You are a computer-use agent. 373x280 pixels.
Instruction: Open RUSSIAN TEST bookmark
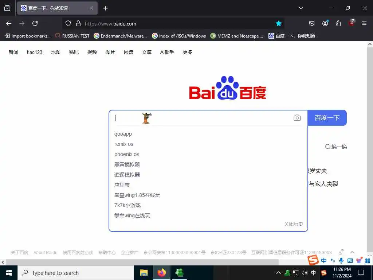point(72,36)
